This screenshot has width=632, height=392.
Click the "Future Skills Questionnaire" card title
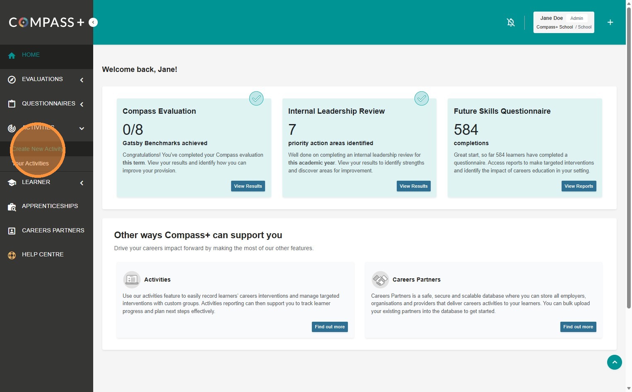[502, 111]
